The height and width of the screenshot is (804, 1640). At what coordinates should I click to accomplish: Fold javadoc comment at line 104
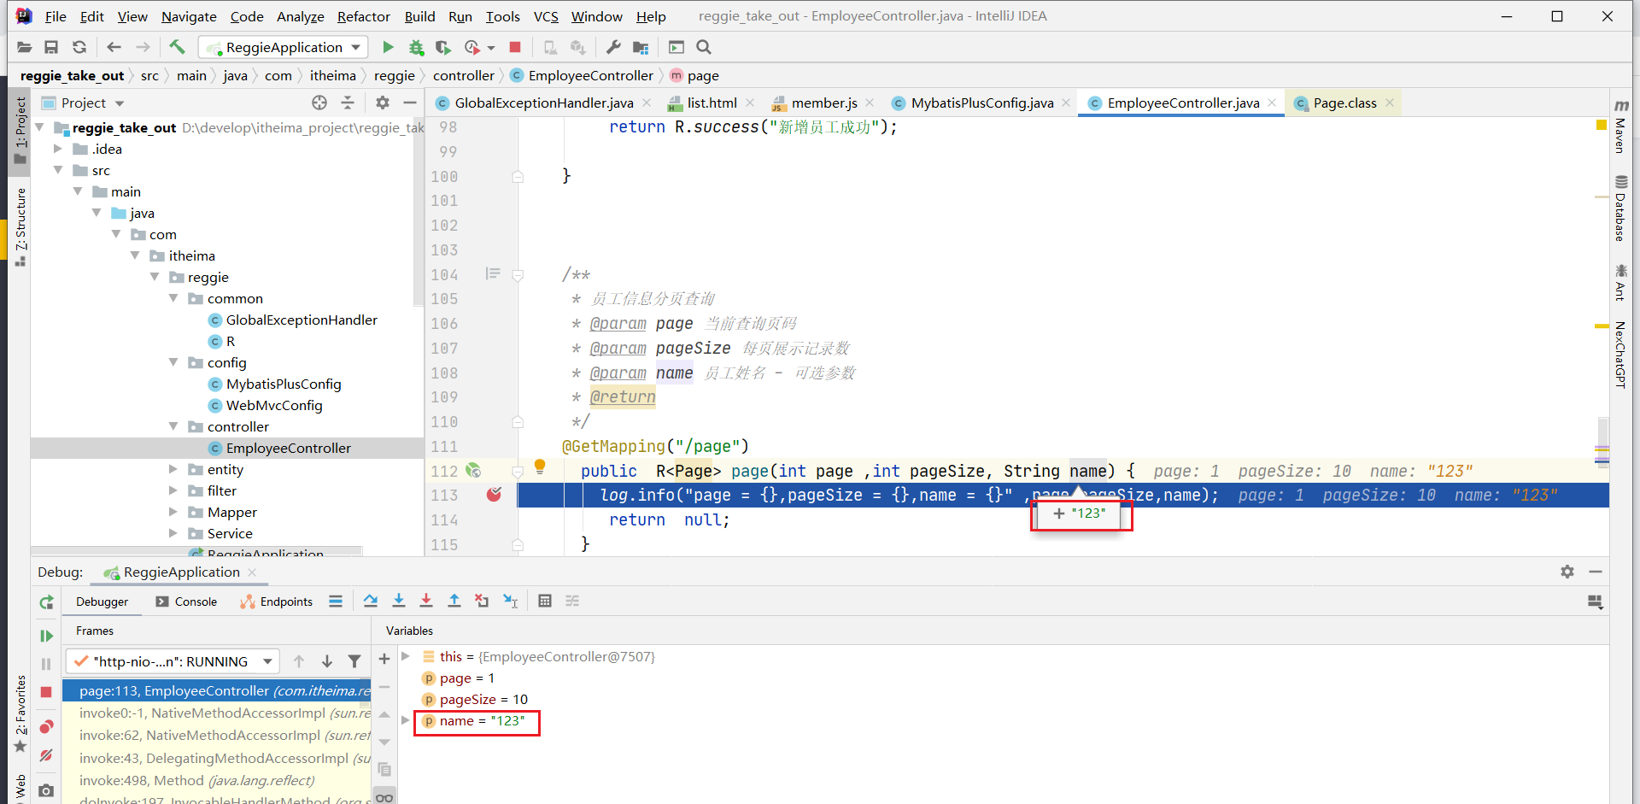pos(518,274)
